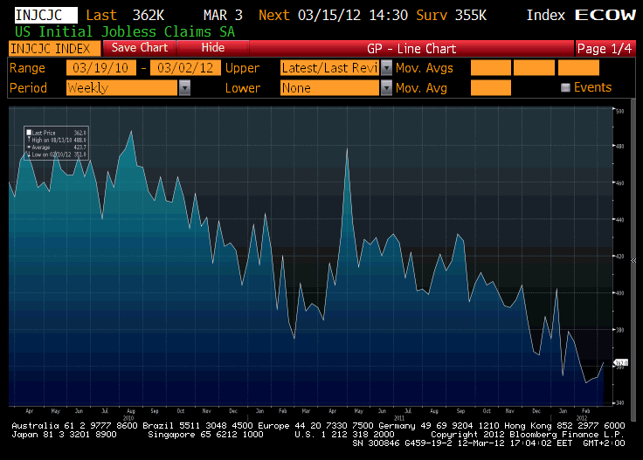643x460 pixels.
Task: Open the Lower dropdown showing None
Action: 329,87
